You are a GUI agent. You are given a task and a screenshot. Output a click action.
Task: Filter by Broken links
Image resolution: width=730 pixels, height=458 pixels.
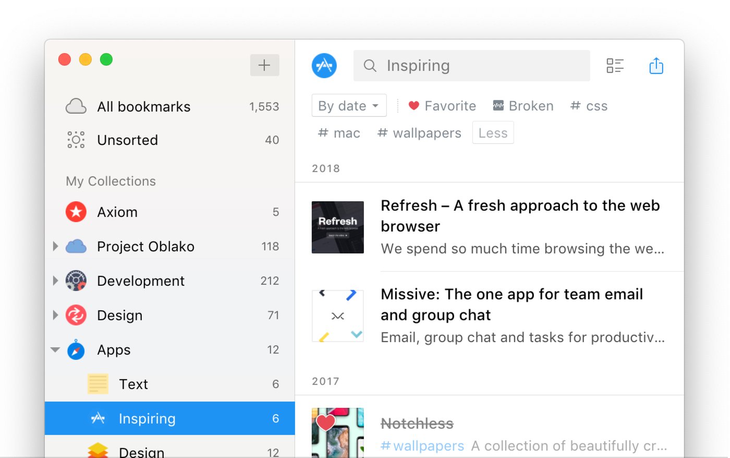(x=523, y=106)
